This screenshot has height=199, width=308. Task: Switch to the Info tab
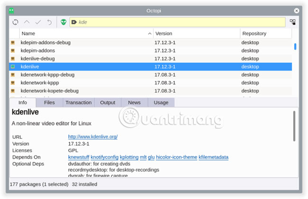click(23, 103)
